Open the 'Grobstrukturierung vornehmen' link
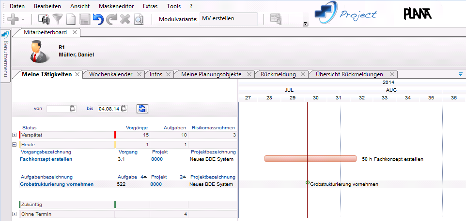Viewport: 466px width, 221px height. tap(57, 184)
